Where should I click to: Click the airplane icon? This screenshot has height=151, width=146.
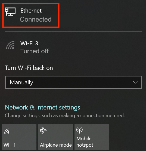[x=43, y=130]
